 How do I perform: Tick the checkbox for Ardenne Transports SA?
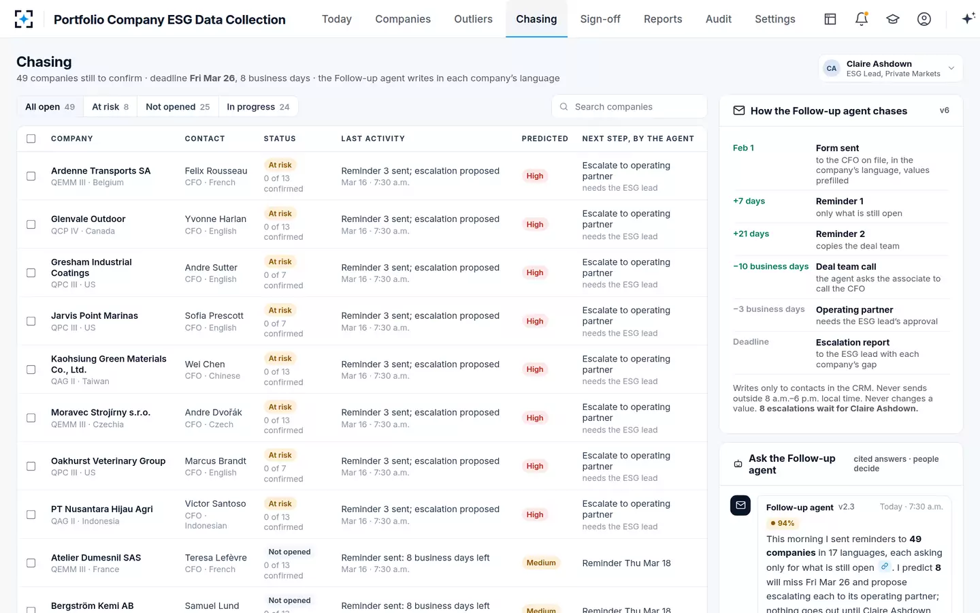31,176
